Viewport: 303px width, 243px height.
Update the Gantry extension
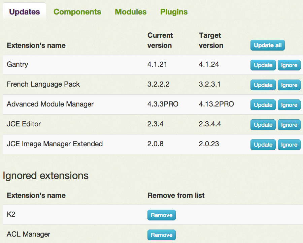263,65
